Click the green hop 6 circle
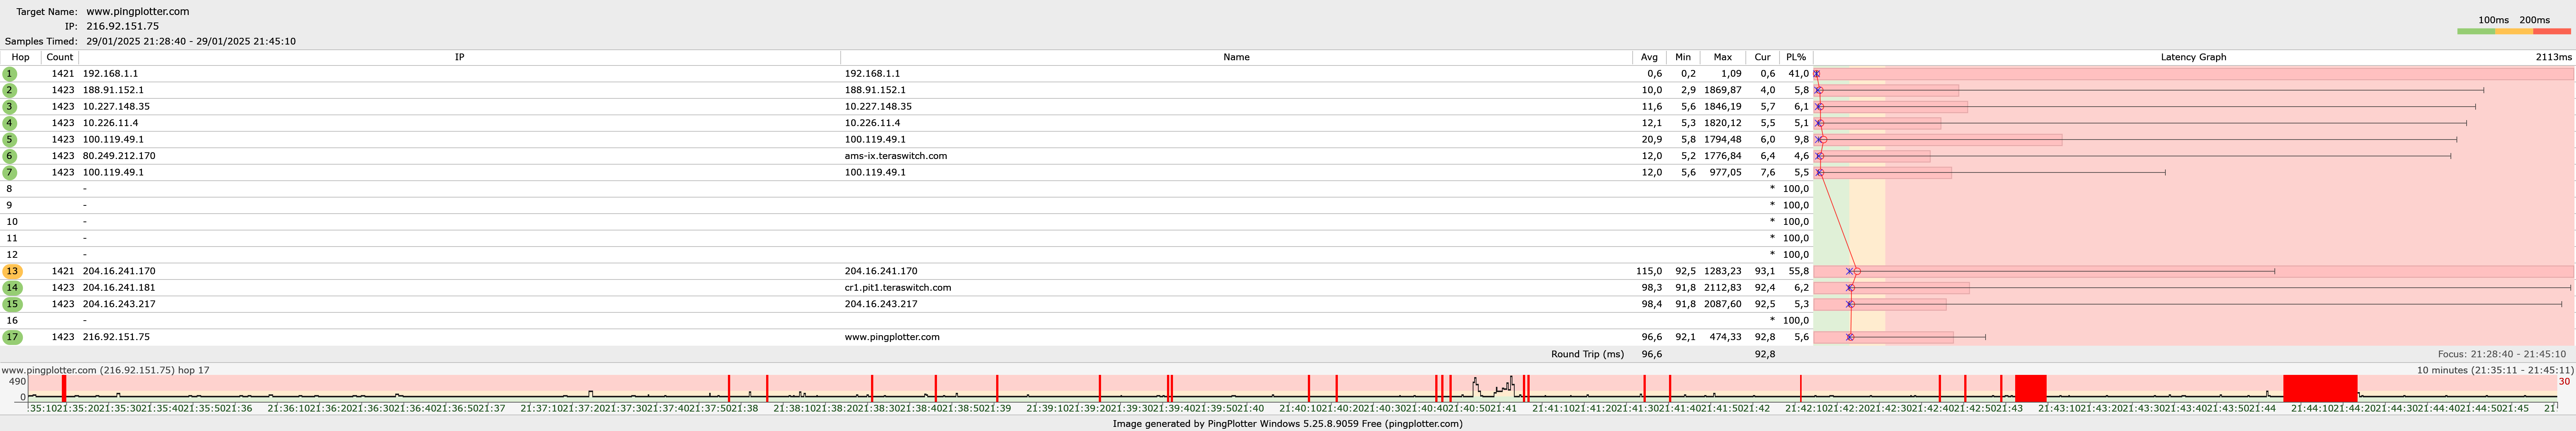Viewport: 2576px width, 431px height. [x=10, y=156]
